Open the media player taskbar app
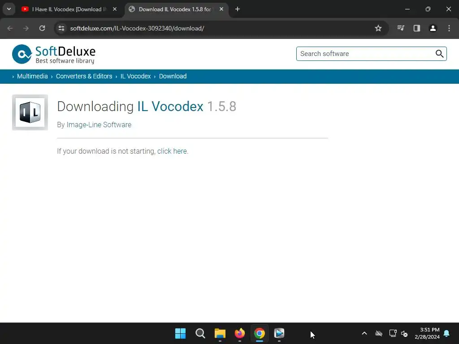 click(x=279, y=333)
